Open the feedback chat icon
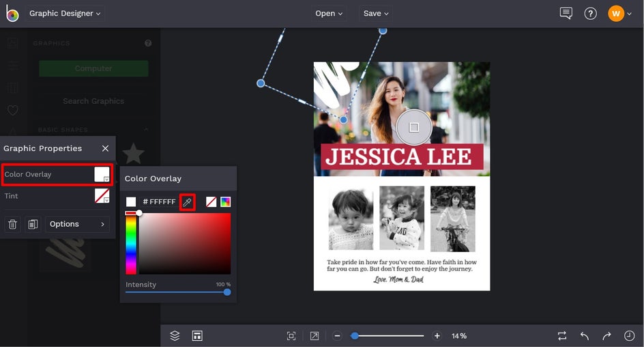 566,14
